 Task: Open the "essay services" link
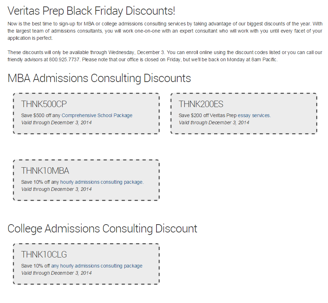(x=254, y=116)
